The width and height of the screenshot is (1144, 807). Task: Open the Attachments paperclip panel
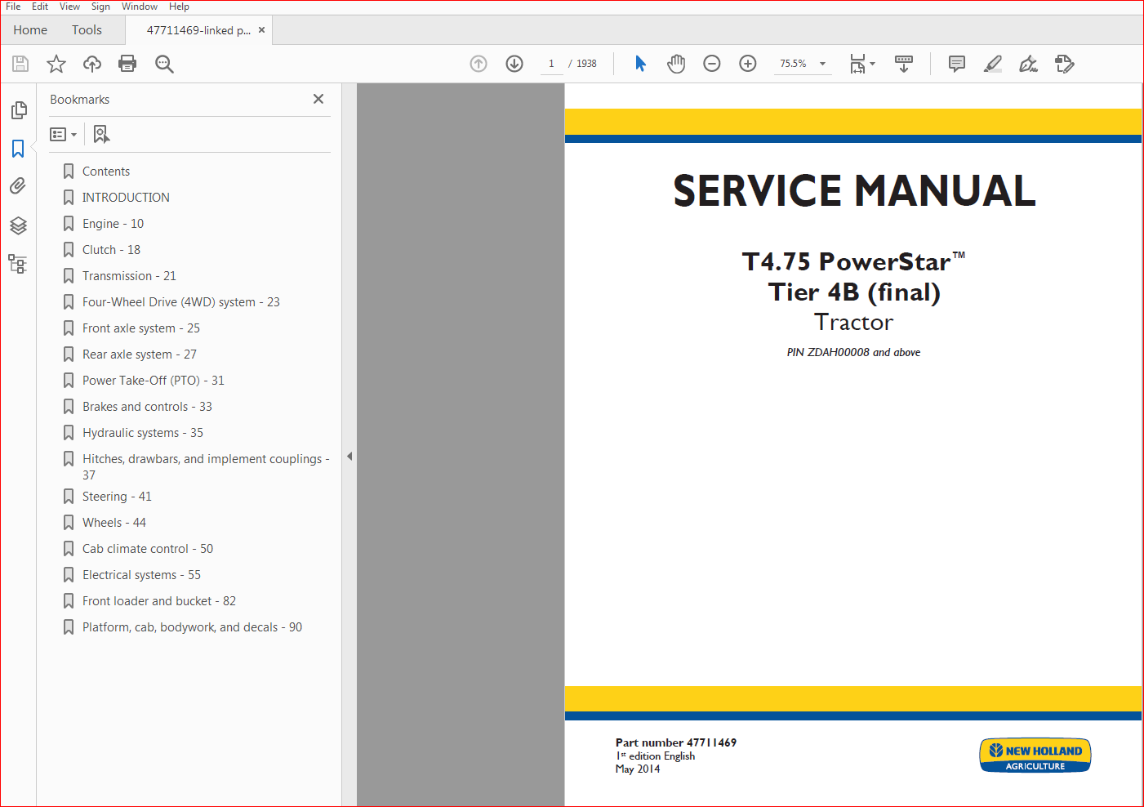pyautogui.click(x=18, y=186)
